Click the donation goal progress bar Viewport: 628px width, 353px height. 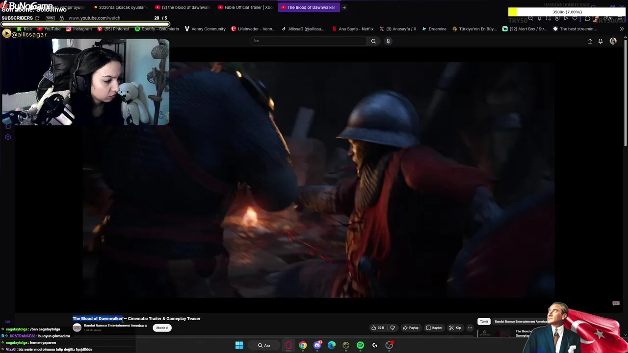[x=567, y=12]
